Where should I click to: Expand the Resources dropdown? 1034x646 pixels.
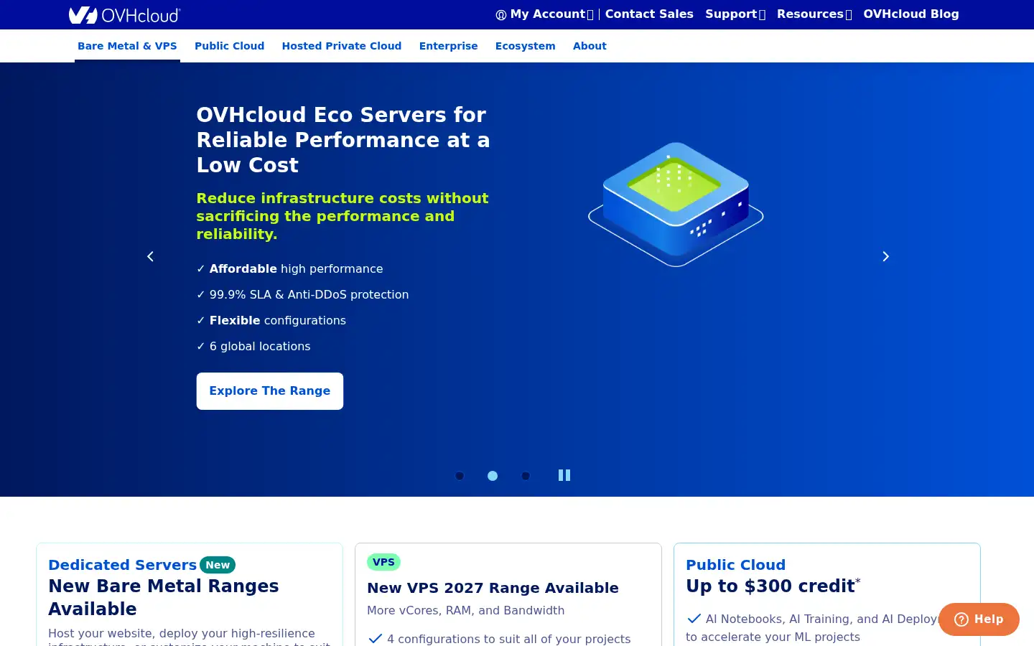814,14
